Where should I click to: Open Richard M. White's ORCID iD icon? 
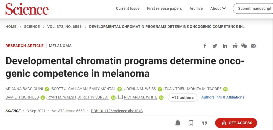tap(161, 98)
